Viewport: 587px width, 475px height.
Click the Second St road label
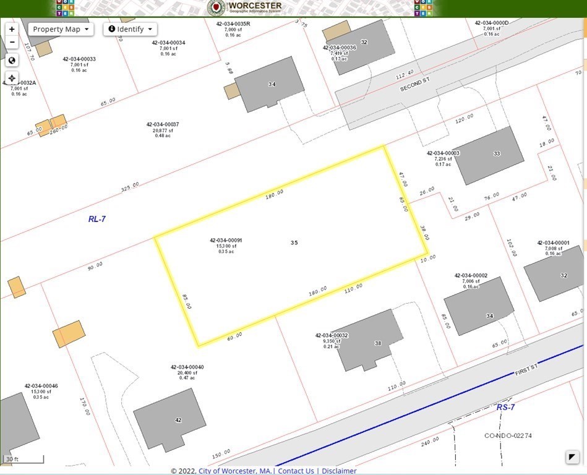click(x=415, y=84)
